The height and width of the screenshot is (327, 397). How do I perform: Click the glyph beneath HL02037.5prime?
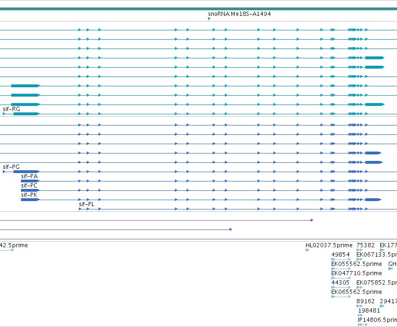[x=307, y=250]
